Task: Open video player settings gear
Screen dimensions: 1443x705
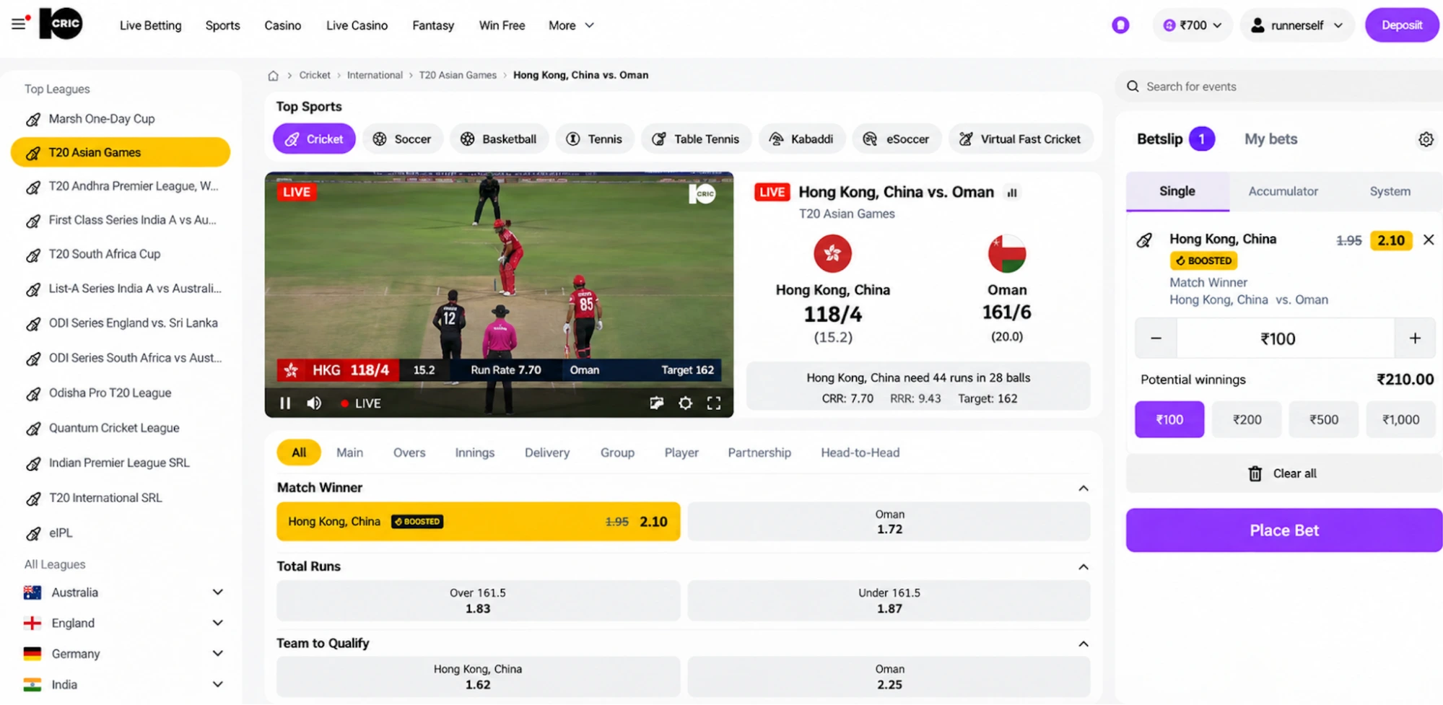Action: [685, 403]
